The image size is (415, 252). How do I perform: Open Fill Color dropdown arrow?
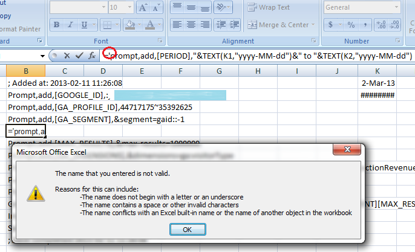[140, 25]
